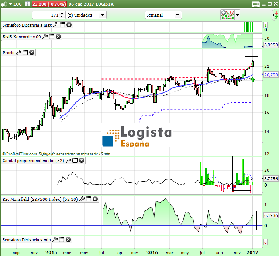Close the Precio panel

point(32,53)
